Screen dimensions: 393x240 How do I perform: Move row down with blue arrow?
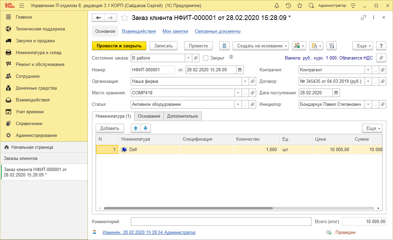pos(146,128)
